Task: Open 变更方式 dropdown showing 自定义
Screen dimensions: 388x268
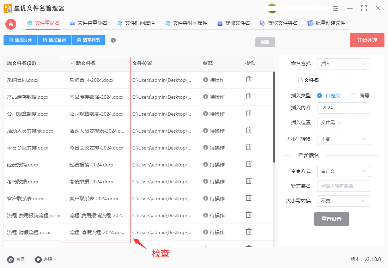Action: point(344,171)
